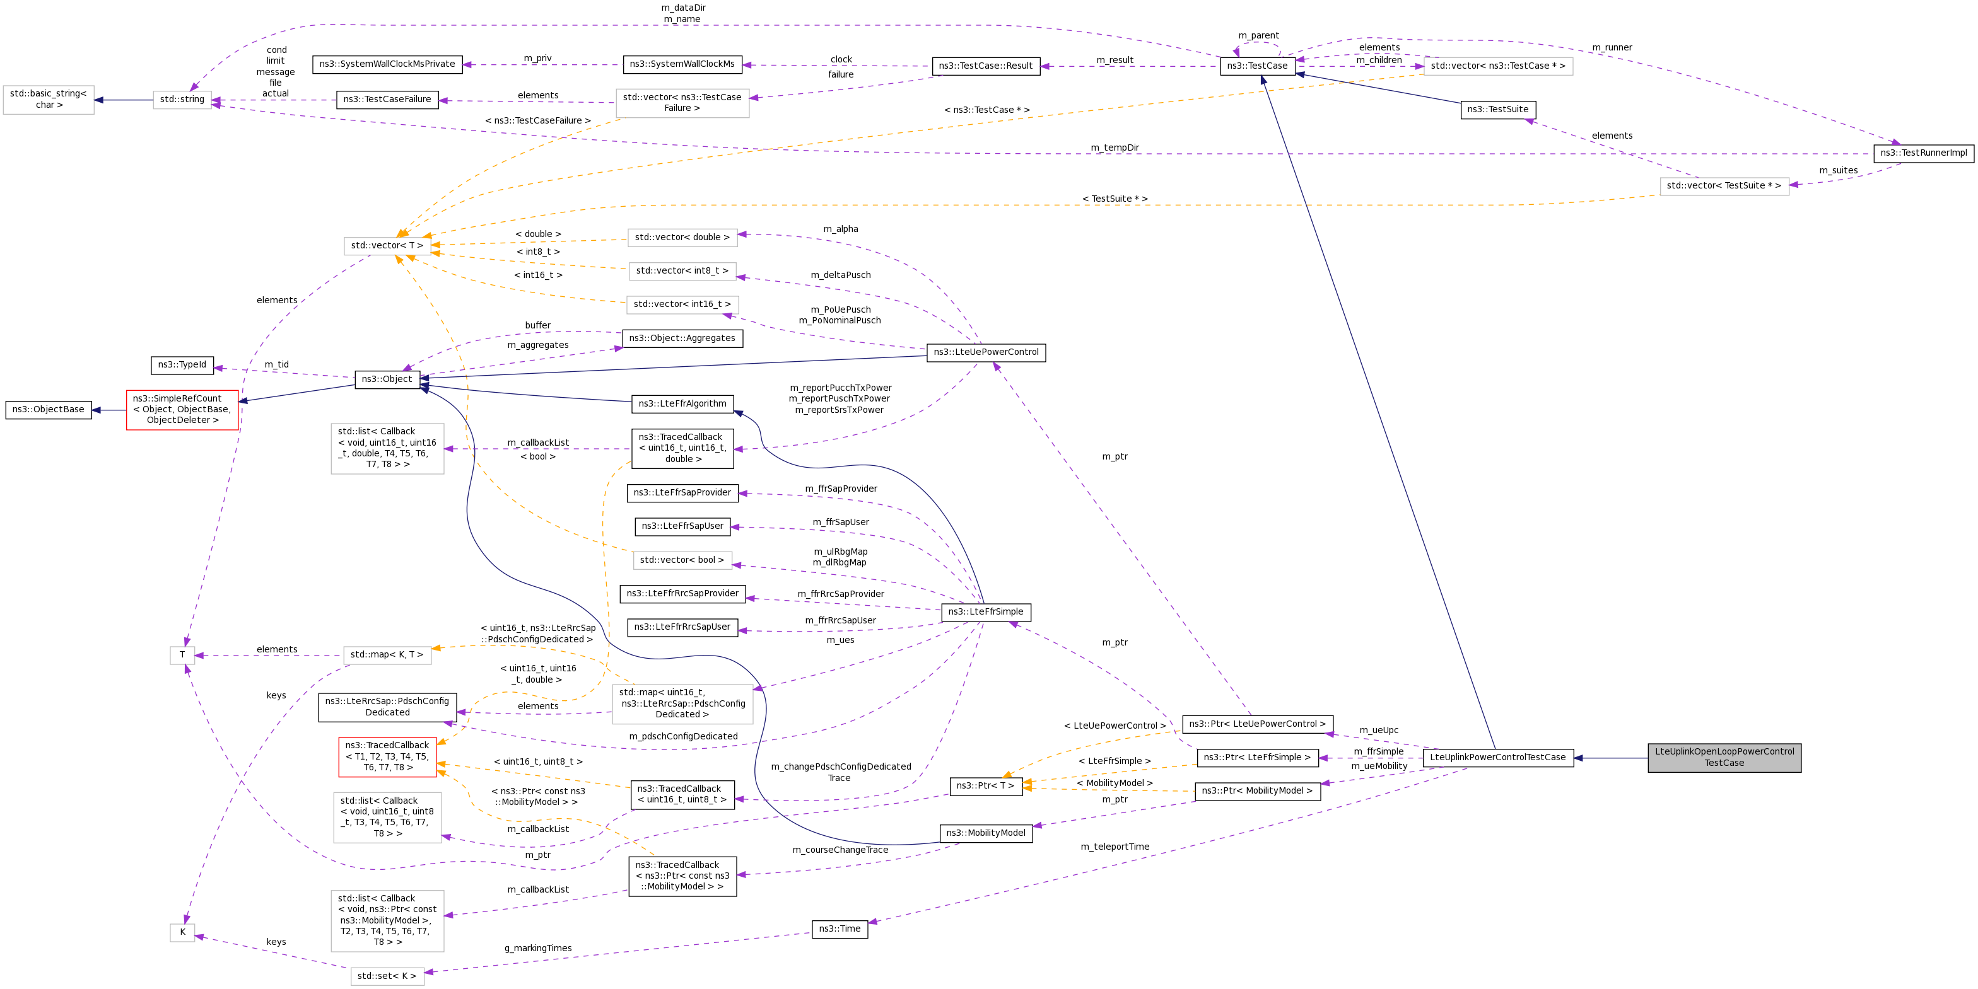Open ns3::TestCaseFailure node
Image resolution: width=1978 pixels, height=989 pixels.
coord(387,100)
